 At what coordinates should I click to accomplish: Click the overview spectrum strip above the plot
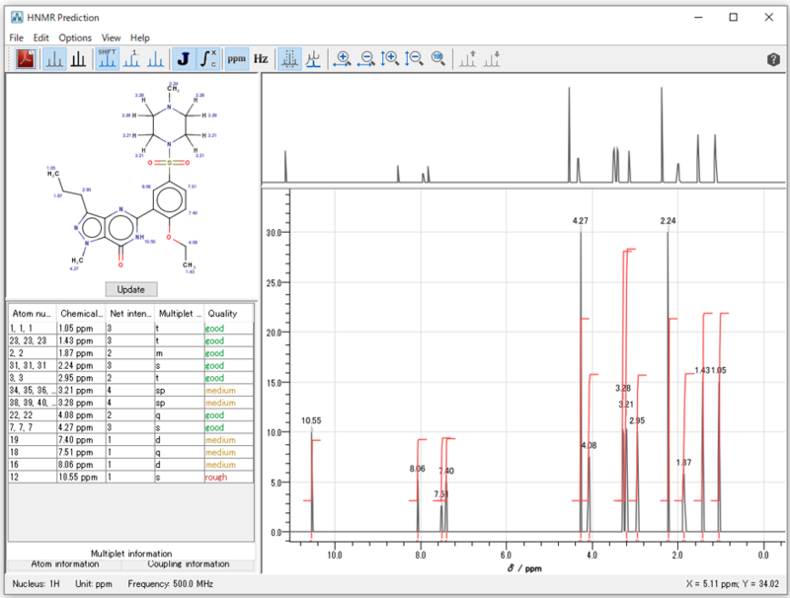tap(523, 129)
